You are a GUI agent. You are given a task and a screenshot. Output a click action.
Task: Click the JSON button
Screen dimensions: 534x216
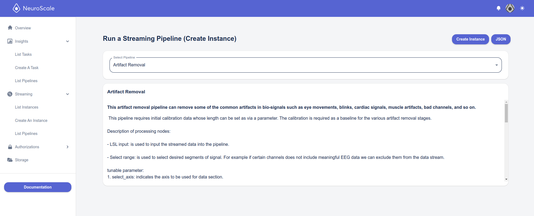click(x=501, y=39)
